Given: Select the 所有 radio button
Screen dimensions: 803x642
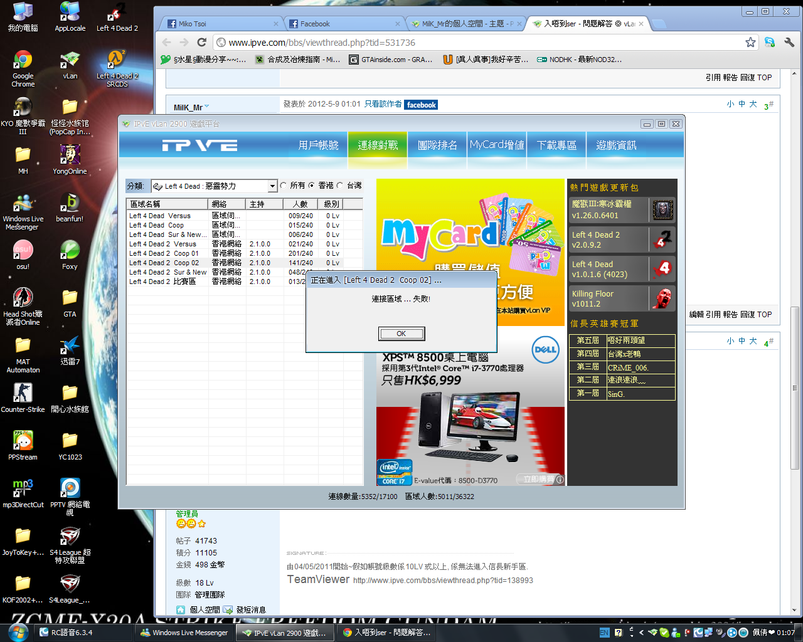Looking at the screenshot, I should [284, 186].
